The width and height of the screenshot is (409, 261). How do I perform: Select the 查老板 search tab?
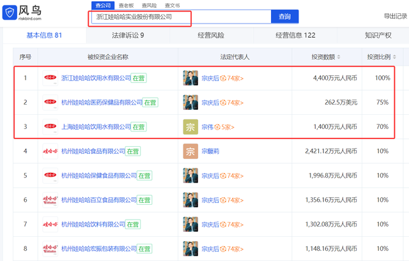[127, 6]
